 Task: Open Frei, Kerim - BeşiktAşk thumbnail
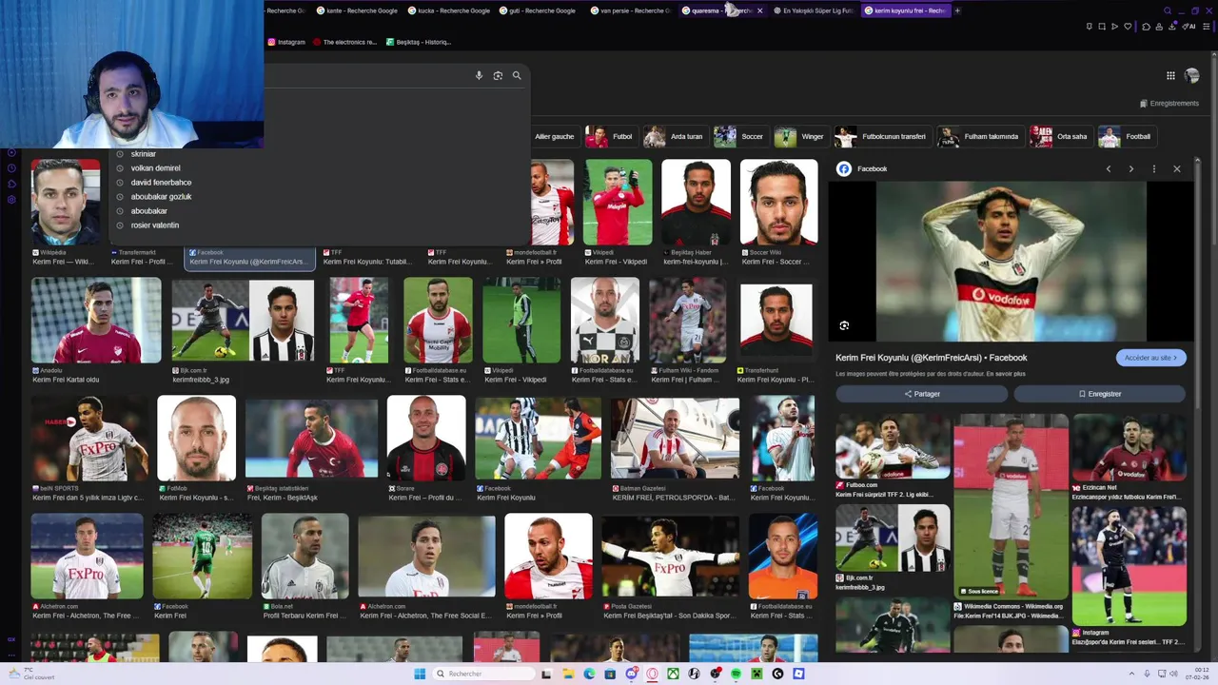311,438
